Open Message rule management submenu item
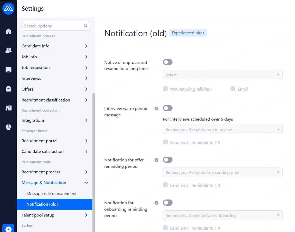Screen dimensions: 295x232 pyautogui.click(x=51, y=194)
